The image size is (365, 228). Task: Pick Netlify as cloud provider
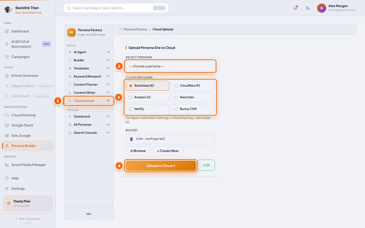point(148,109)
